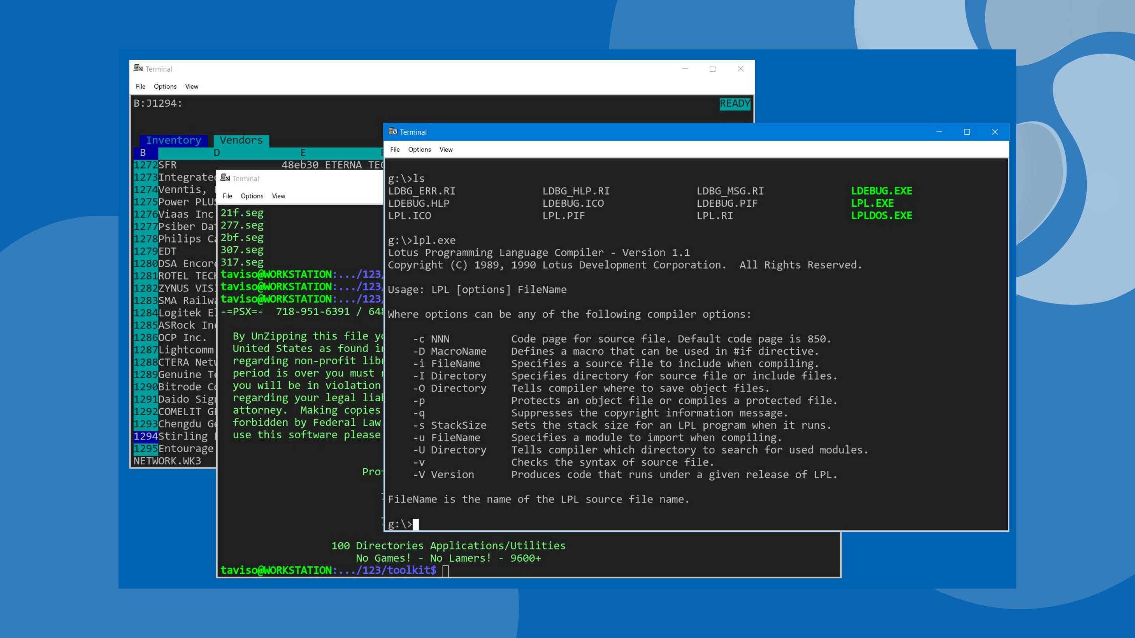Click taviso@WORKSTATION toolkit$ prompt at bottom
Image resolution: width=1135 pixels, height=638 pixels.
pyautogui.click(x=328, y=570)
